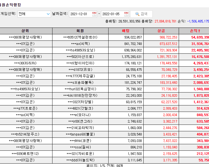Screen dimensions: 209x167
Task: Select member ***e(모더나)
Action: pyautogui.click(x=80, y=115)
